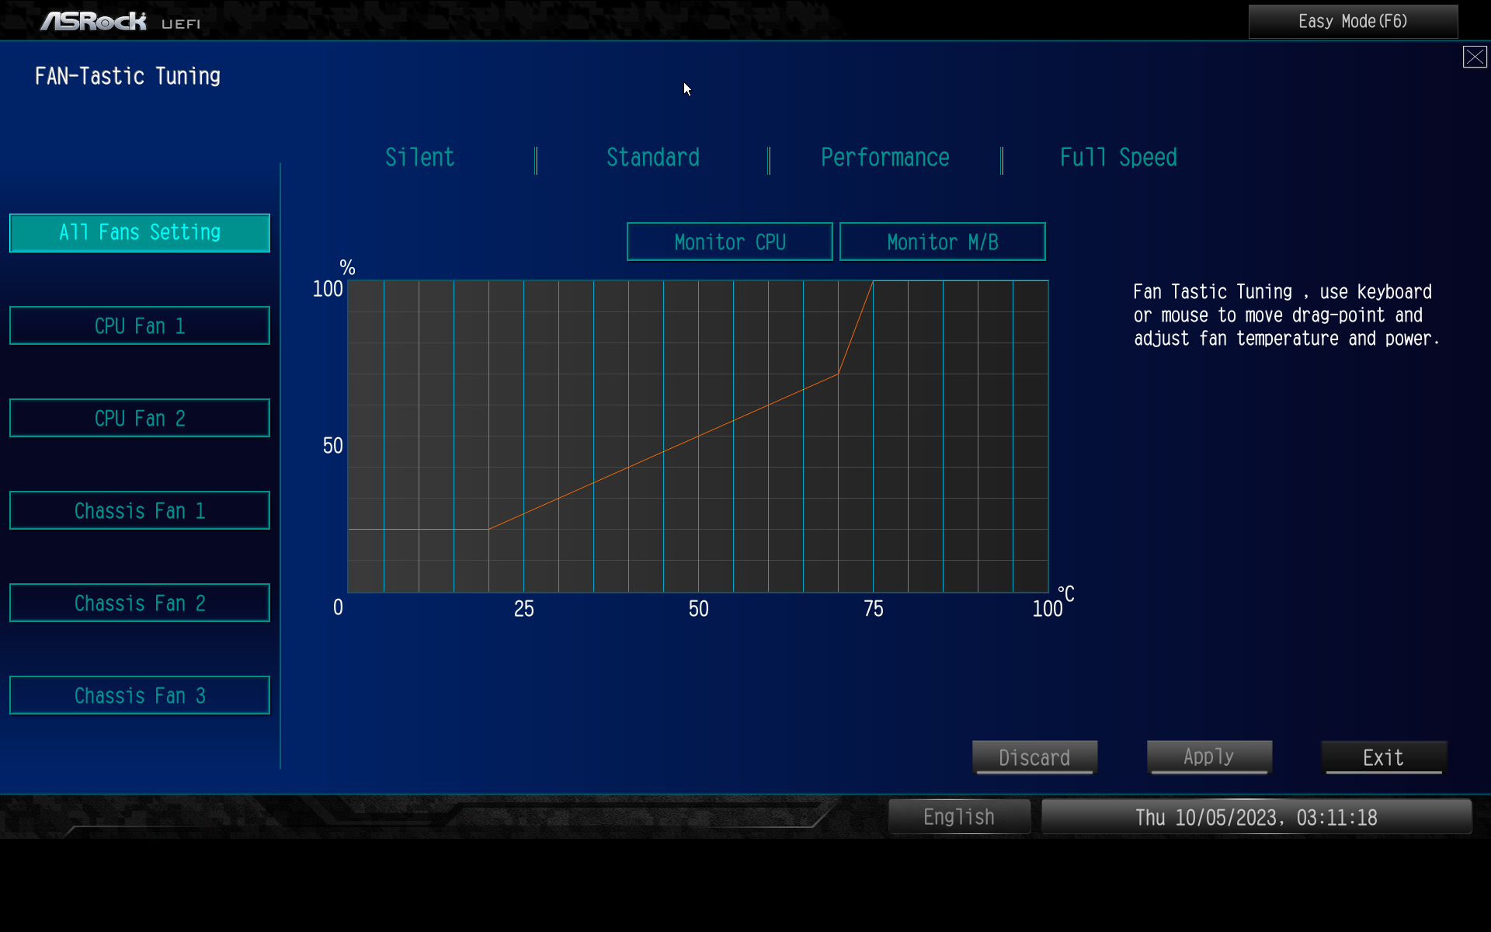
Task: Close the FAN-Tastic Tuning window with X
Action: click(1474, 57)
